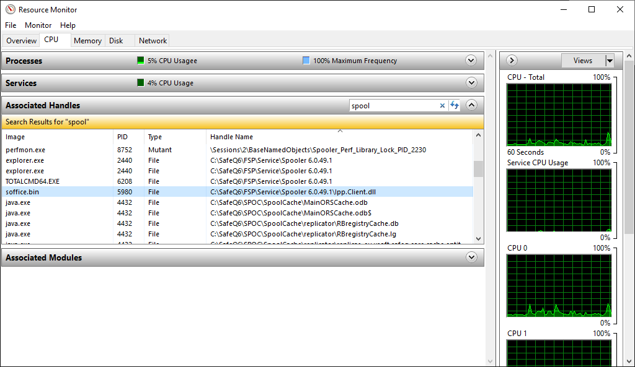635x367 pixels.
Task: Open the Help menu
Action: [68, 25]
